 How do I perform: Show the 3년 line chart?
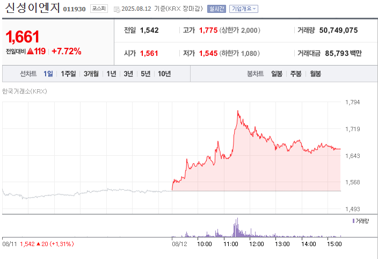128,74
